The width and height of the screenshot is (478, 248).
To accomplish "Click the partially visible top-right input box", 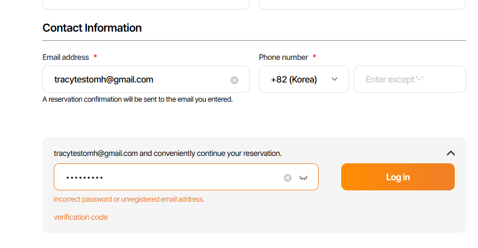I will (x=362, y=4).
